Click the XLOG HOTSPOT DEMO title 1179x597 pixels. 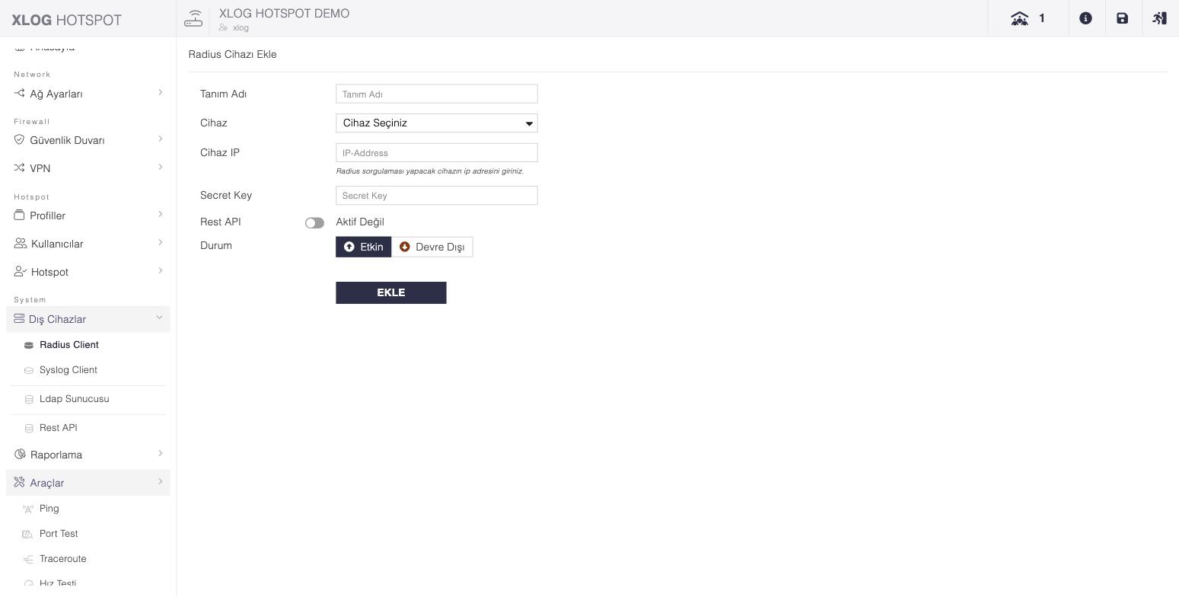[x=284, y=13]
